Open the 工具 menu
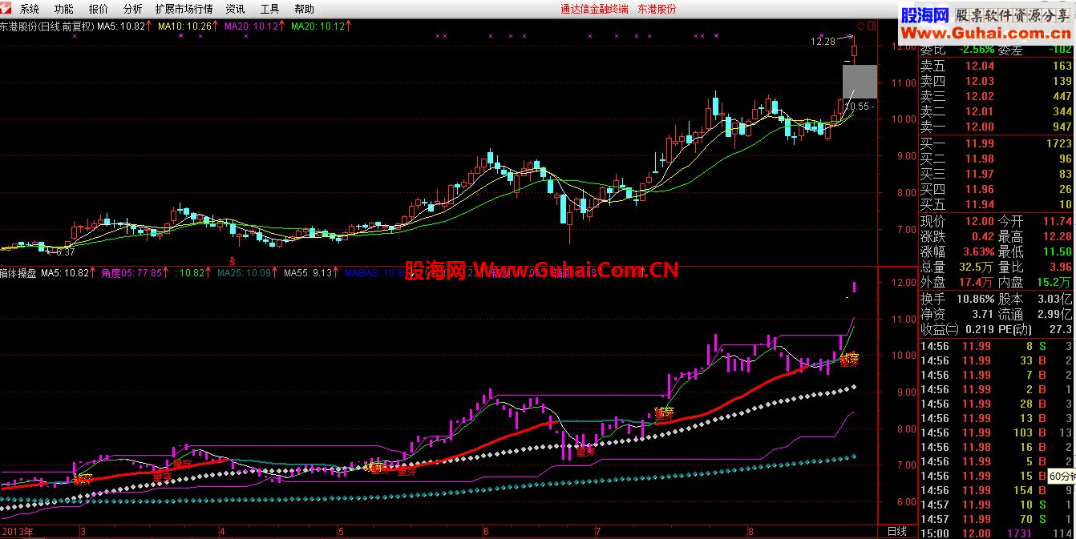Screen dimensions: 1076x539 coord(270,10)
